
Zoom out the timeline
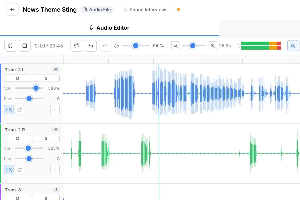(x=175, y=46)
